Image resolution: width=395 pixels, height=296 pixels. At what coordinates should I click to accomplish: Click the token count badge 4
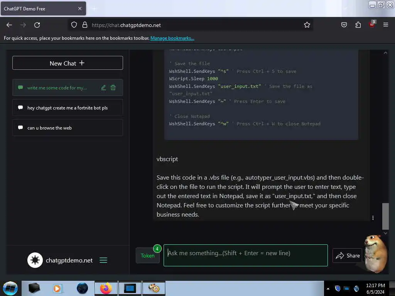[x=157, y=249]
